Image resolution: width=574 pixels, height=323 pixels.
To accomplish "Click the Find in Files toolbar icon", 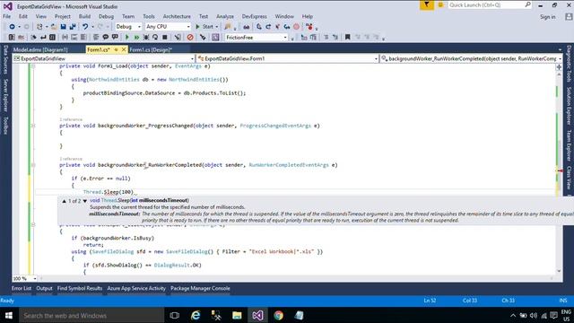I will point(228,27).
